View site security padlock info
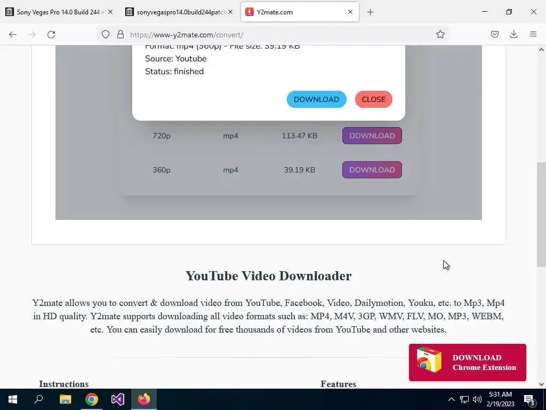The width and height of the screenshot is (546, 410). pyautogui.click(x=121, y=34)
